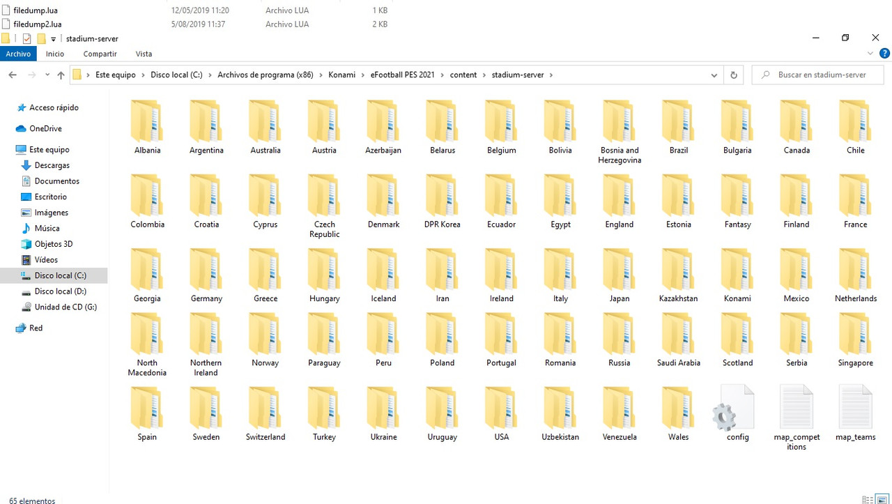Open the France folder
Viewport: 892px width, 504px height.
855,201
